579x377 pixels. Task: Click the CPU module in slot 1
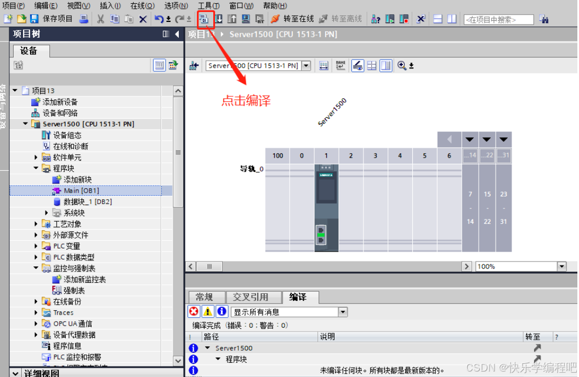click(x=326, y=208)
